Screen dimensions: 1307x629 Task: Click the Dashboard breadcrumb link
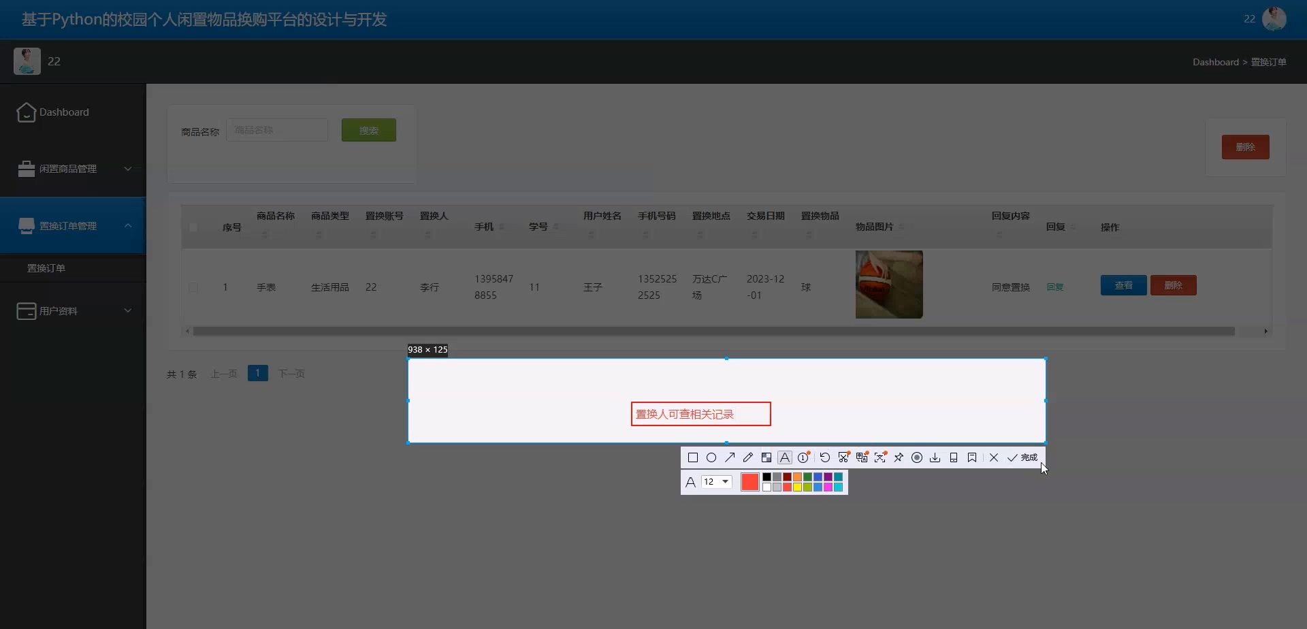[1215, 62]
